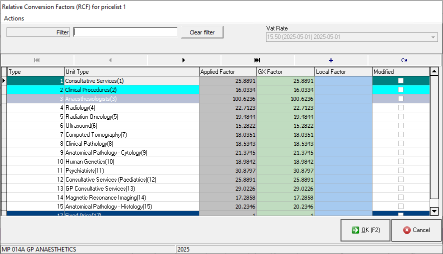Sort by Unit Type column header
Image resolution: width=443 pixels, height=254 pixels.
pos(131,72)
